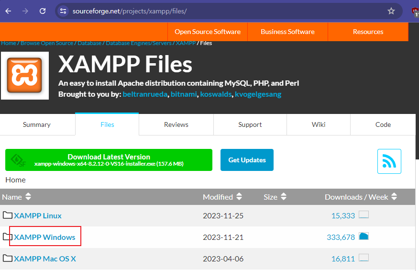Viewport: 419px width, 271px height.
Task: Click XAMPP breadcrumb link
Action: click(186, 43)
